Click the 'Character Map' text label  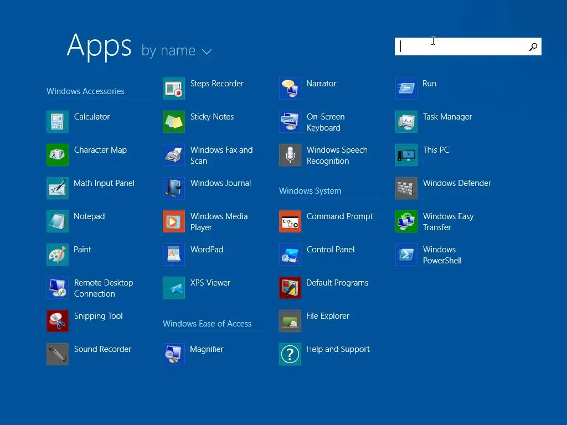pos(101,150)
